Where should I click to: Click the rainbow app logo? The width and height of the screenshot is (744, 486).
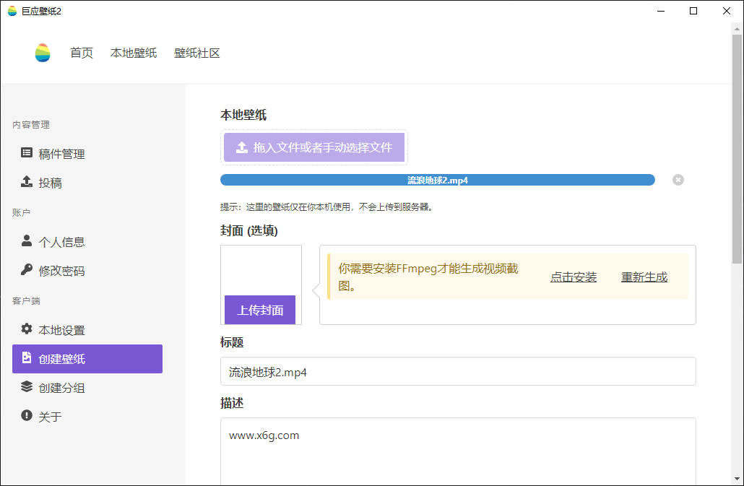pos(42,53)
